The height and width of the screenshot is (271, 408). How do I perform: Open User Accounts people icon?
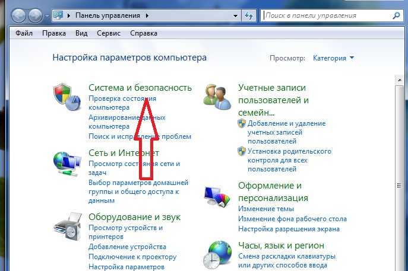tap(217, 98)
